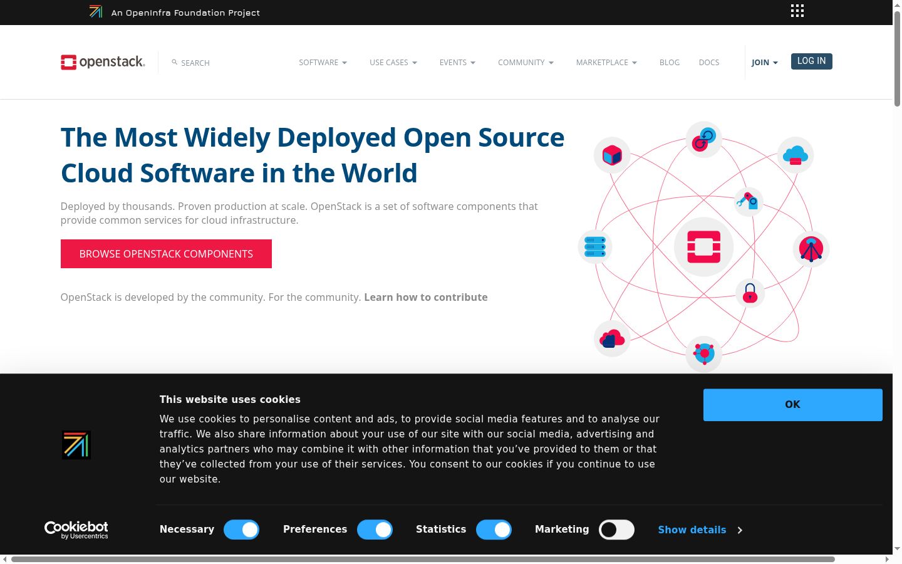Expand the Marketplace menu
The width and height of the screenshot is (902, 564).
coord(606,63)
